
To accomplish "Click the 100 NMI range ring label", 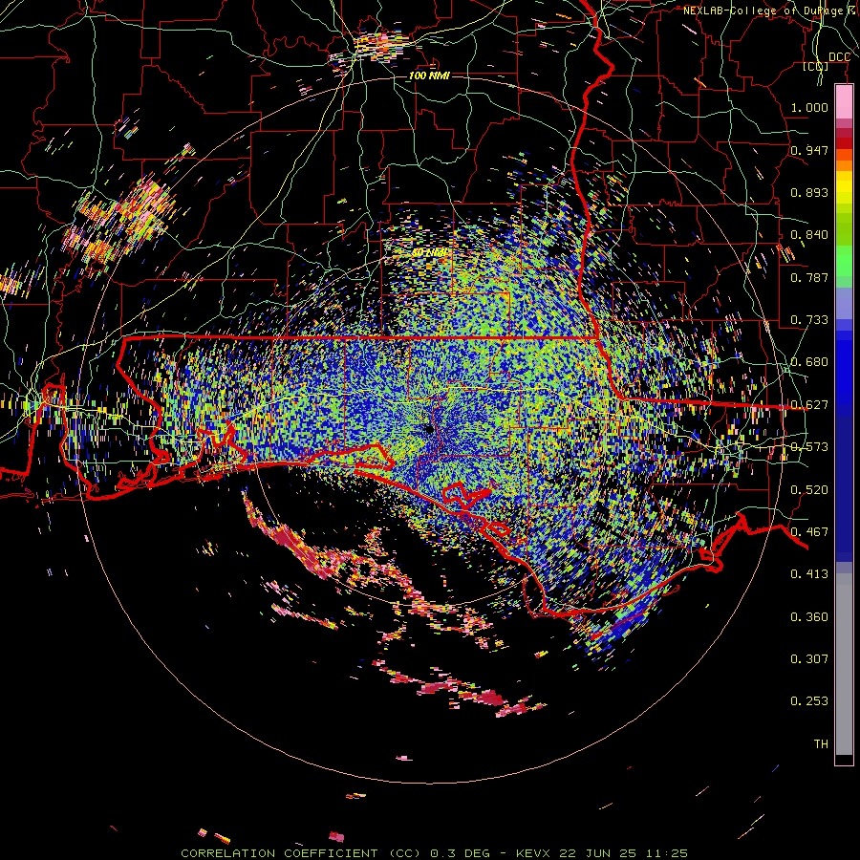I will click(x=429, y=75).
